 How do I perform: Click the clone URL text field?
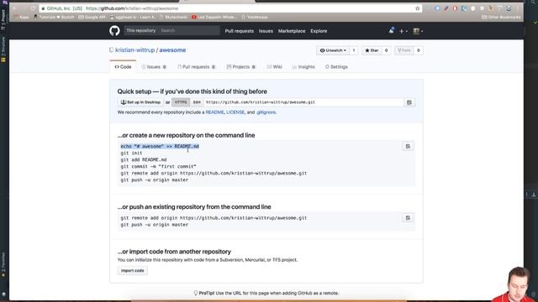[x=303, y=102]
